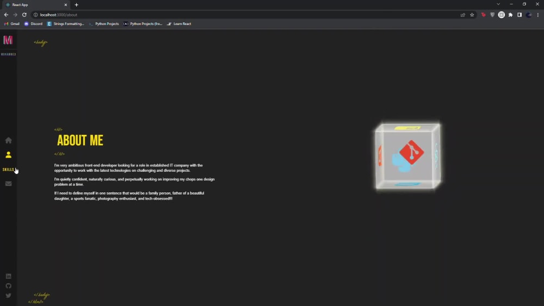Image resolution: width=544 pixels, height=306 pixels.
Task: Click the MOHAMMED name under logo
Action: click(8, 54)
